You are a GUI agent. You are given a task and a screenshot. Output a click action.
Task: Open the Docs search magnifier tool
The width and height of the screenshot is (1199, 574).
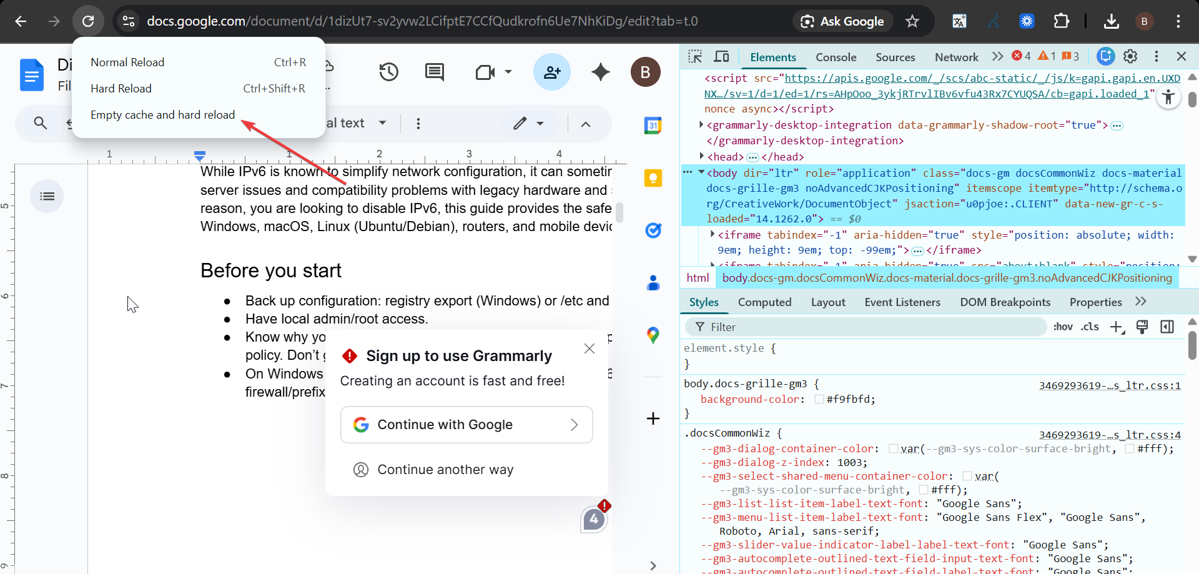coord(41,123)
